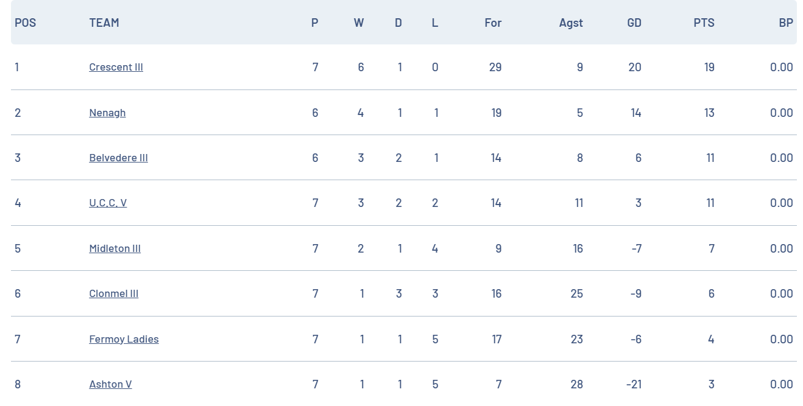Click the POS column header
803x406 pixels.
(x=25, y=23)
